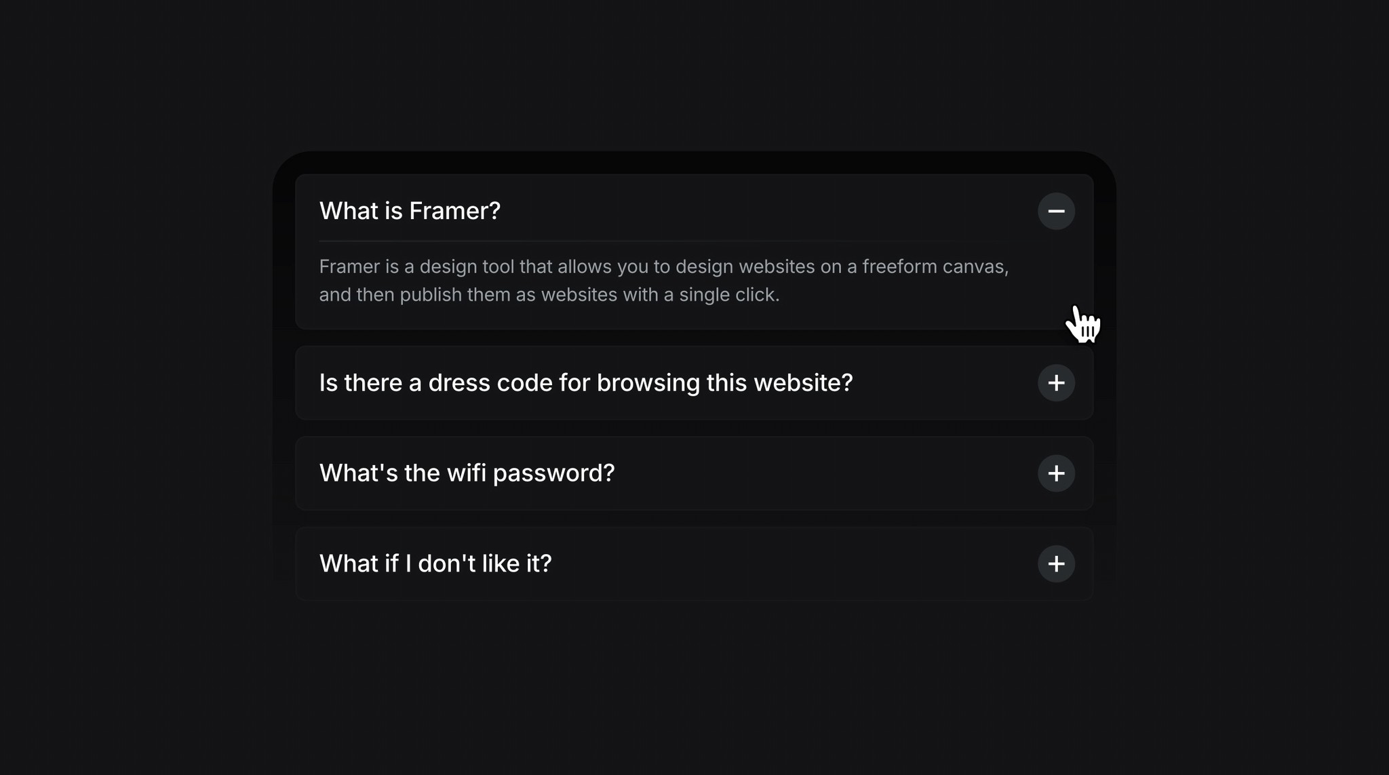Click the circular minus button at top right
The image size is (1389, 775).
1057,211
